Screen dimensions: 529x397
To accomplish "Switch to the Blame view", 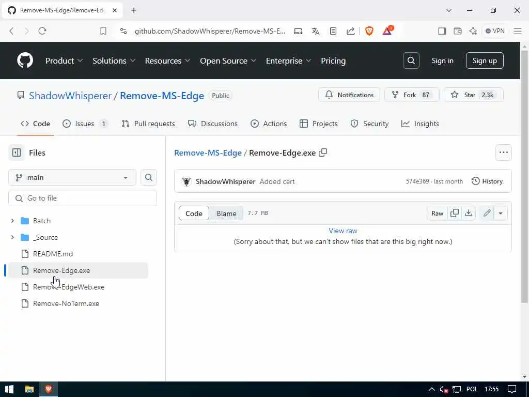I will (226, 213).
